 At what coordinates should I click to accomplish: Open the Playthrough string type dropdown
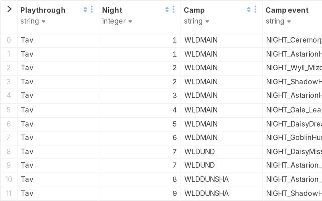33,21
